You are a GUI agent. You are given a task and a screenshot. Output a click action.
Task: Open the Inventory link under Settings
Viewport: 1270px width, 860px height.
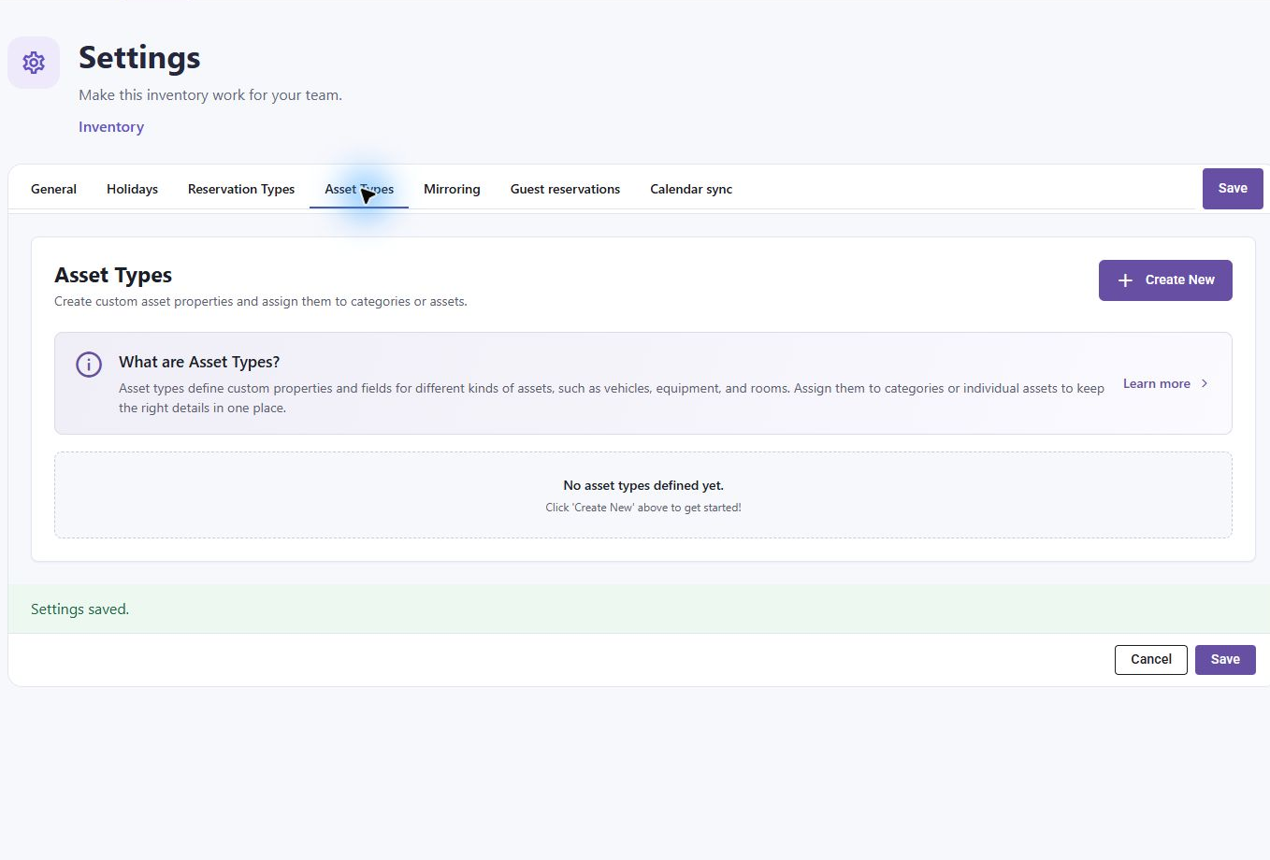[x=111, y=127]
